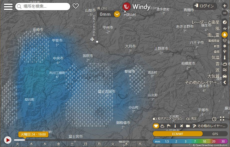
Task: Toggle the particle animation switch
Action: (x=155, y=119)
